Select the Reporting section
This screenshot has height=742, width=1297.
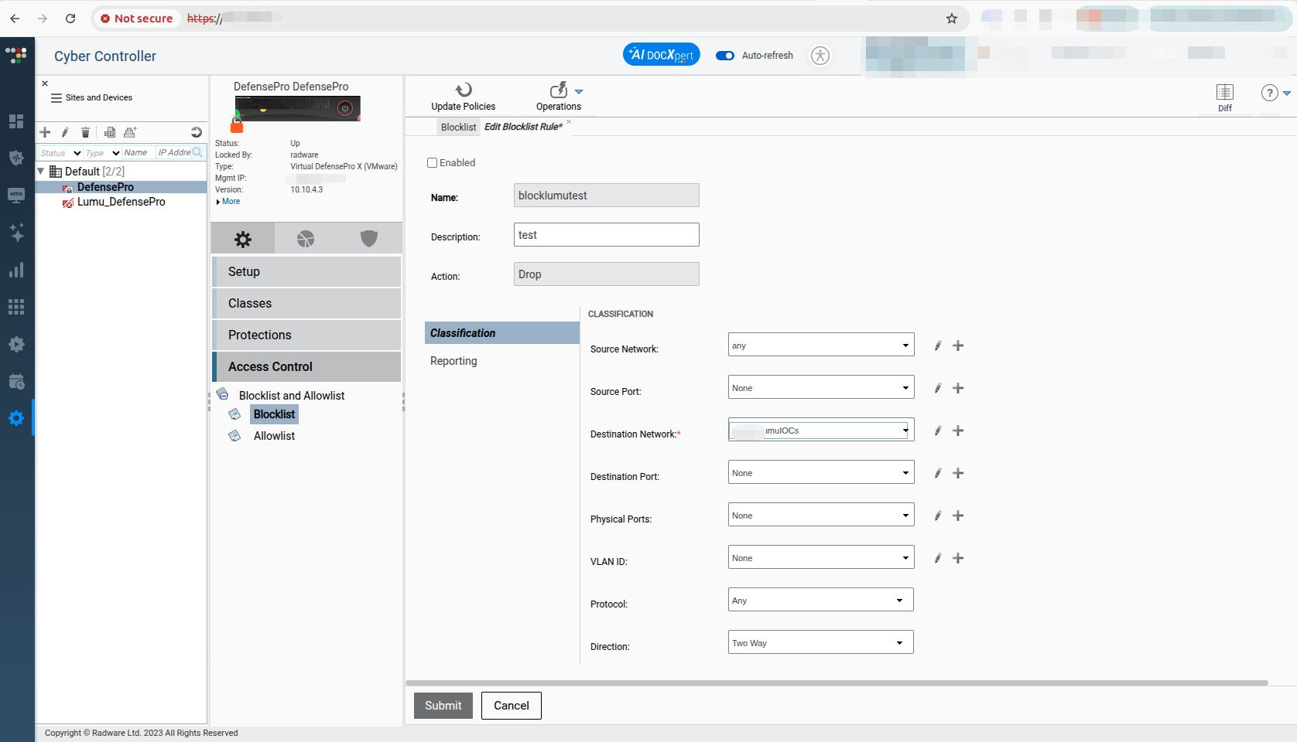[453, 361]
